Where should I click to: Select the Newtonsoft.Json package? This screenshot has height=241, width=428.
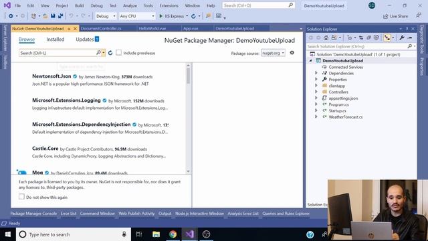(x=100, y=80)
